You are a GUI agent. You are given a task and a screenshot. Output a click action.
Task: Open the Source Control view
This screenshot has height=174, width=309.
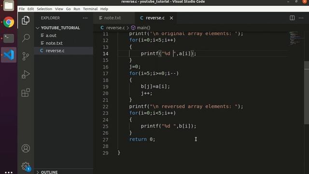(x=26, y=56)
